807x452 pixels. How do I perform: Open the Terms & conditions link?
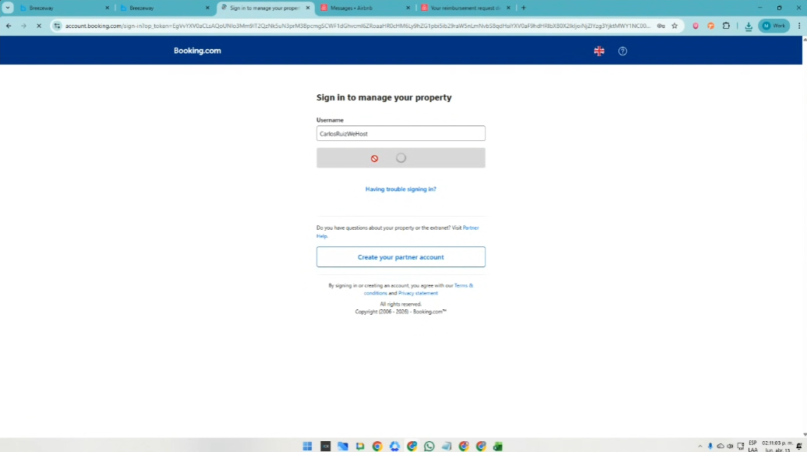463,285
